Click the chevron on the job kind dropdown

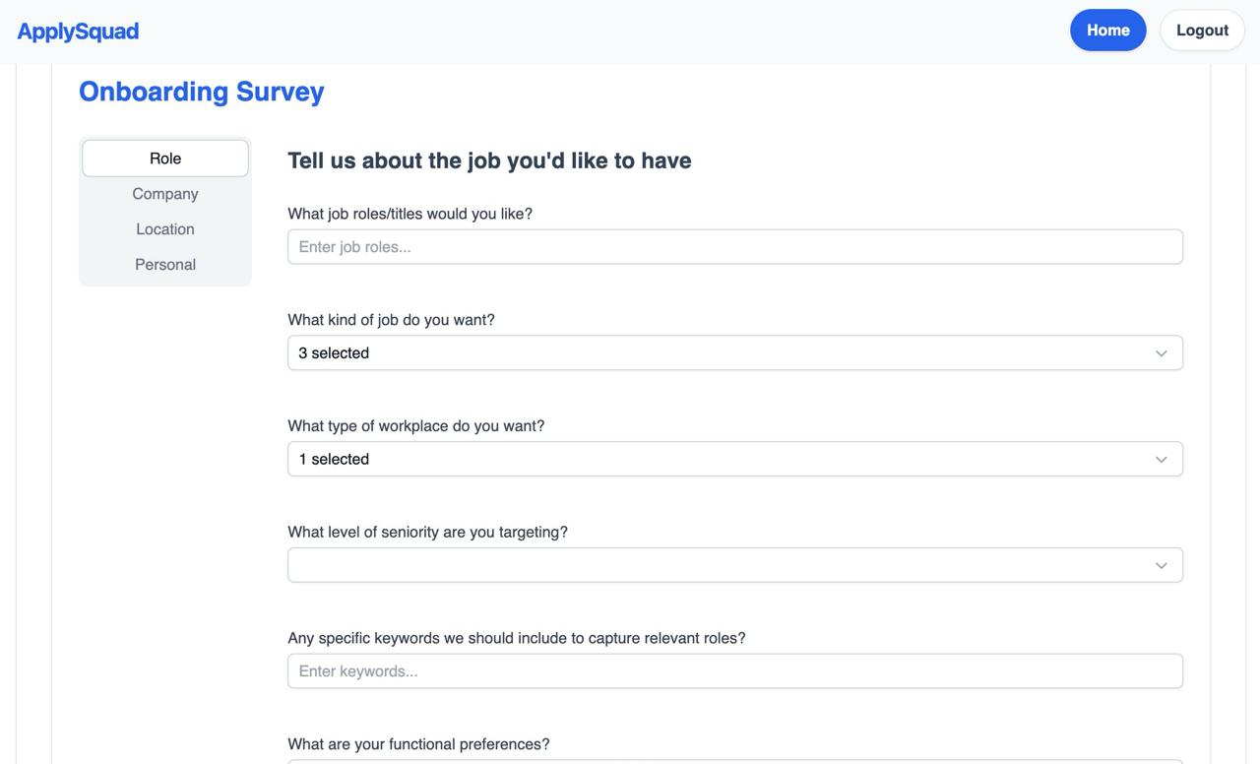[1161, 353]
